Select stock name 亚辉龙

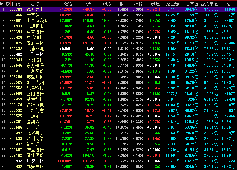click(33, 116)
